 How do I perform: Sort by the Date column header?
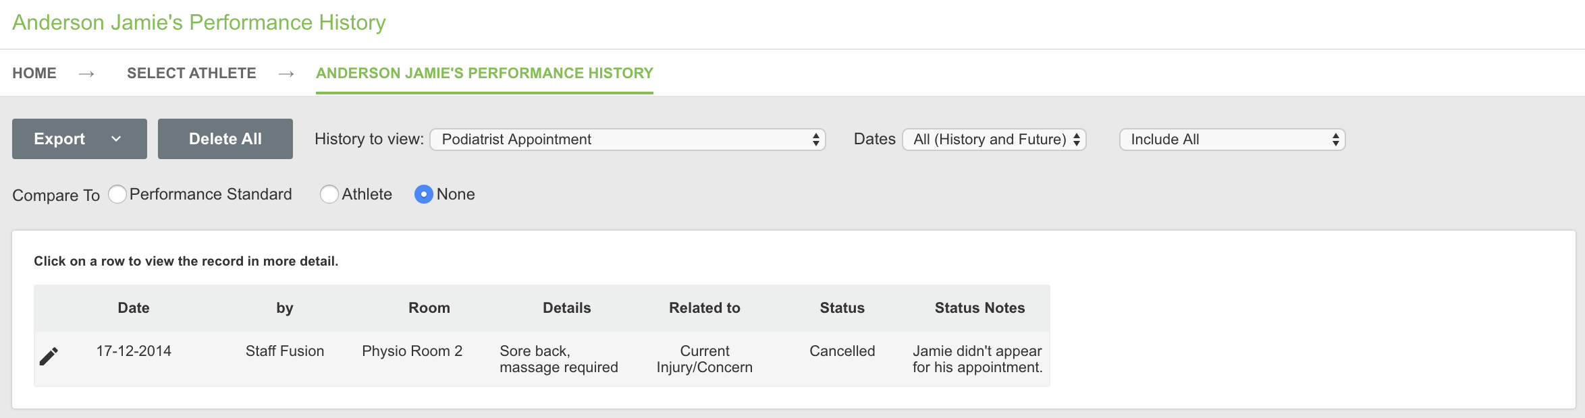134,308
